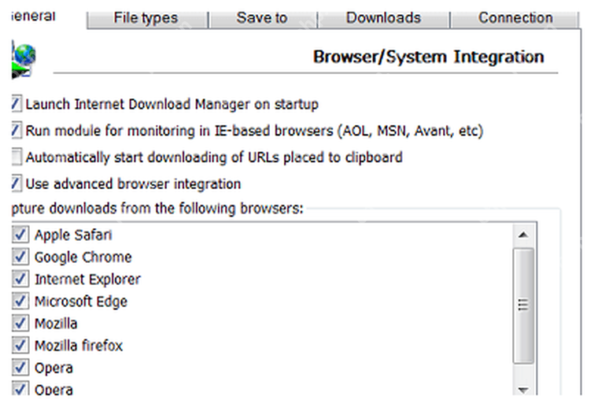Go to the Downloads tab
598x407 pixels.
(x=384, y=19)
